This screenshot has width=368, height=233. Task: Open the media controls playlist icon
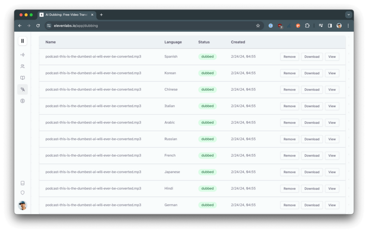pyautogui.click(x=321, y=26)
